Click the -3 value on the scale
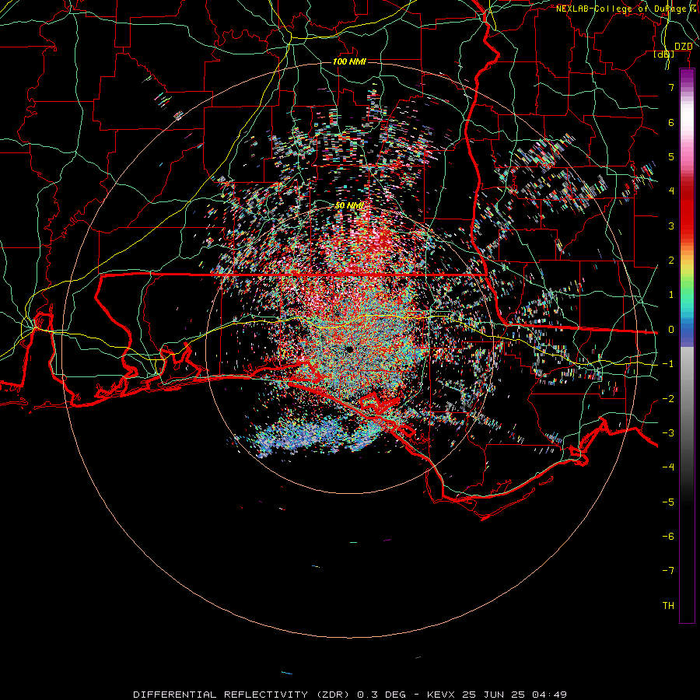This screenshot has height=700, width=700. click(668, 433)
